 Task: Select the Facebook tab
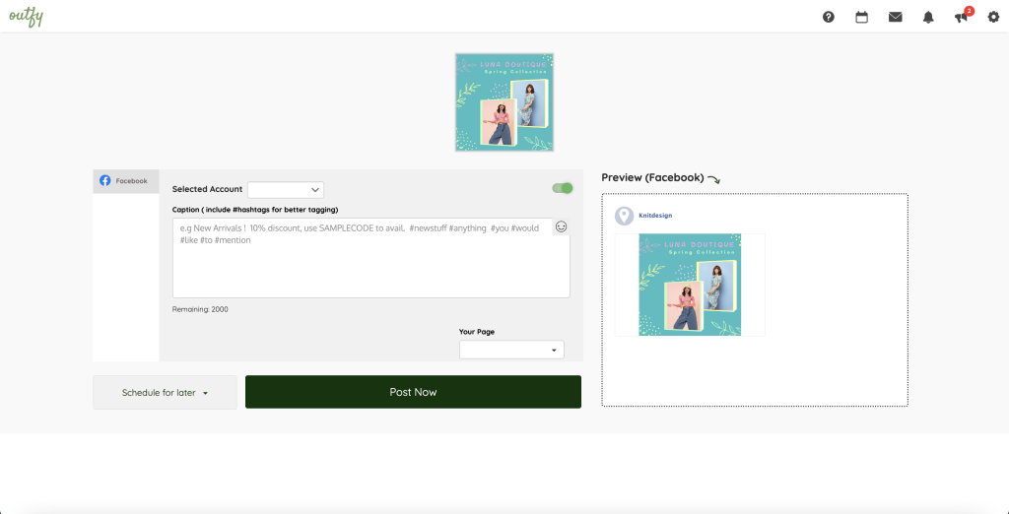124,181
